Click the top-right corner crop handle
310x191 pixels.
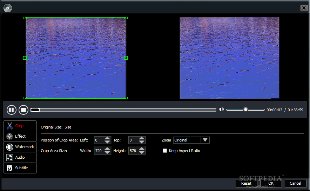click(x=126, y=18)
